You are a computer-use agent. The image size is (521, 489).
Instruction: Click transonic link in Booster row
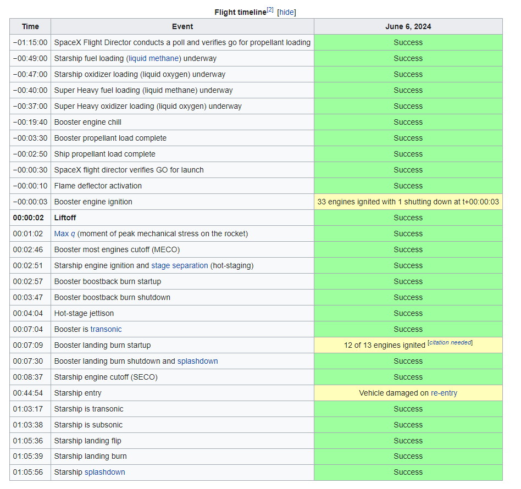[106, 329]
